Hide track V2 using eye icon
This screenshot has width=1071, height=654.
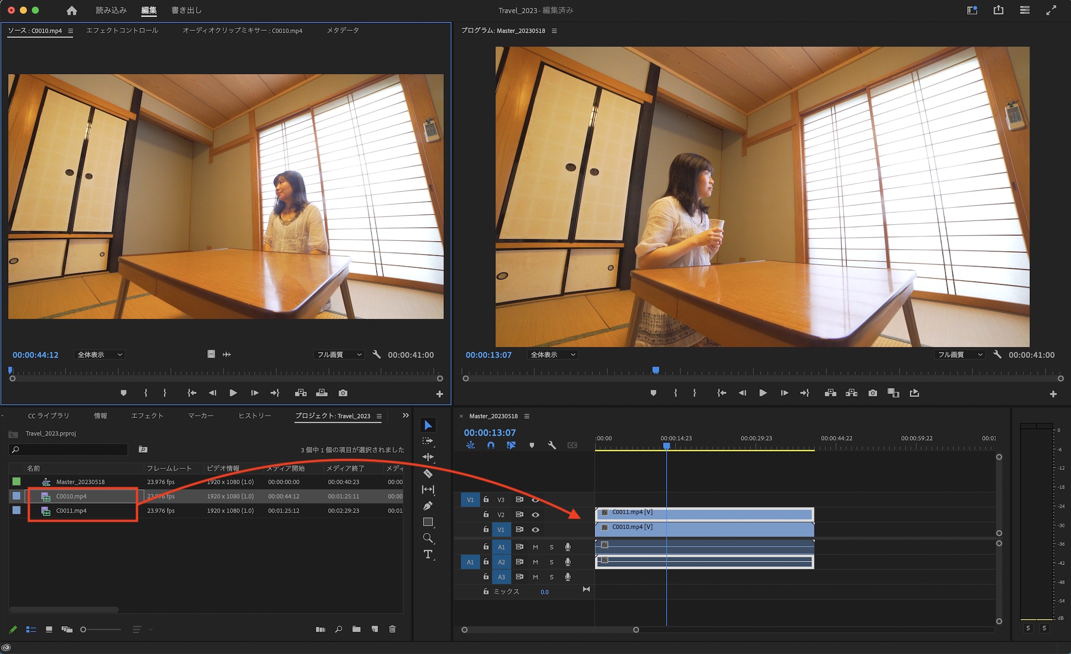click(535, 515)
